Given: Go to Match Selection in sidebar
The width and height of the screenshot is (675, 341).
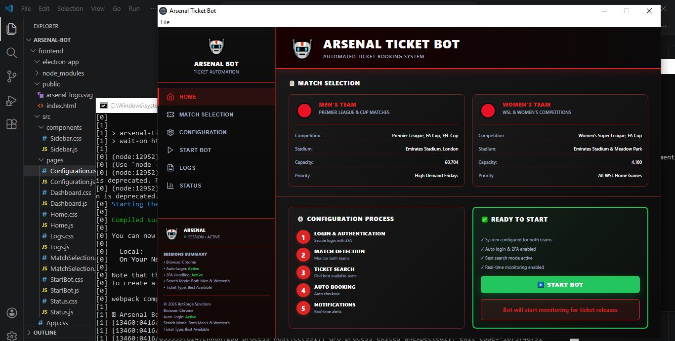Looking at the screenshot, I should coord(206,114).
